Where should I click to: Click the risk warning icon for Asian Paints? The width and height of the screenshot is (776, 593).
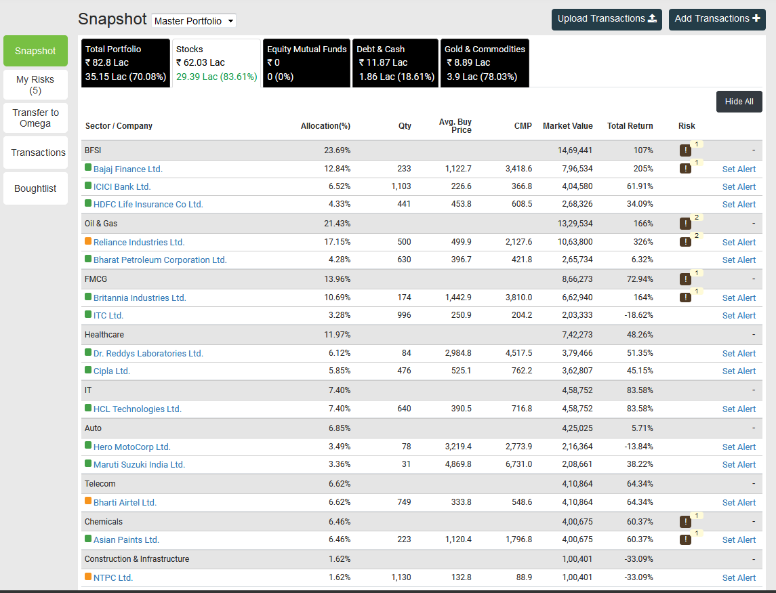coord(685,539)
